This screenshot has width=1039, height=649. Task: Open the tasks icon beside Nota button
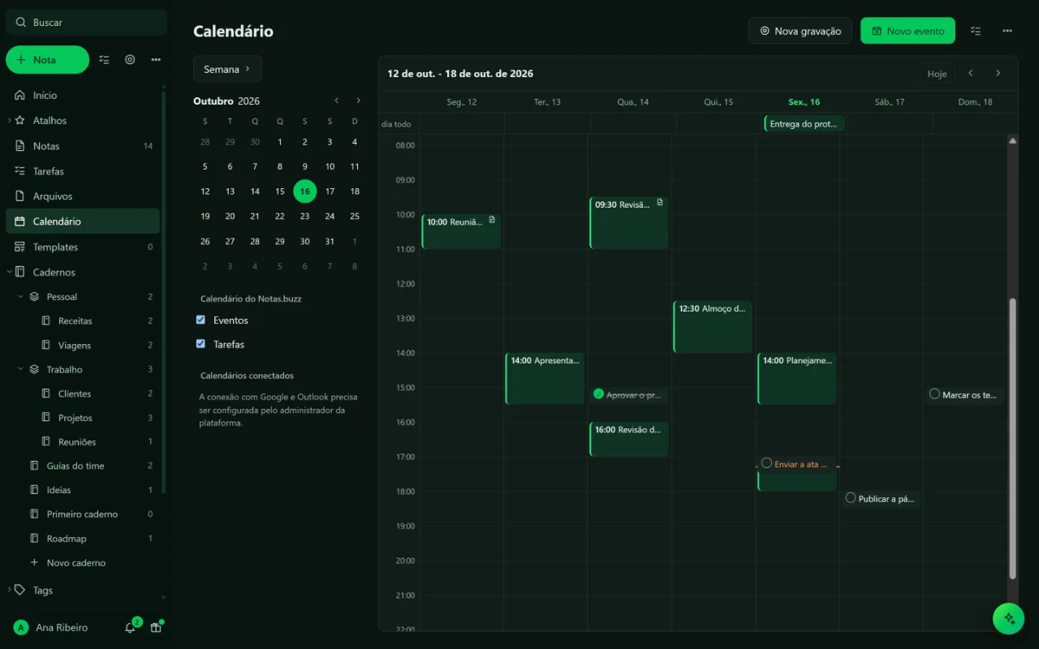click(104, 60)
